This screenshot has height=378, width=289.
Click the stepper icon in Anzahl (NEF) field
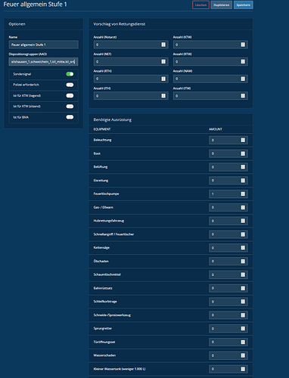[163, 61]
